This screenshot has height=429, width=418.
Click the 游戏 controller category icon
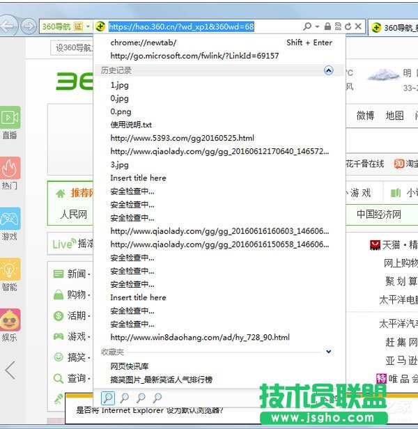(59, 336)
